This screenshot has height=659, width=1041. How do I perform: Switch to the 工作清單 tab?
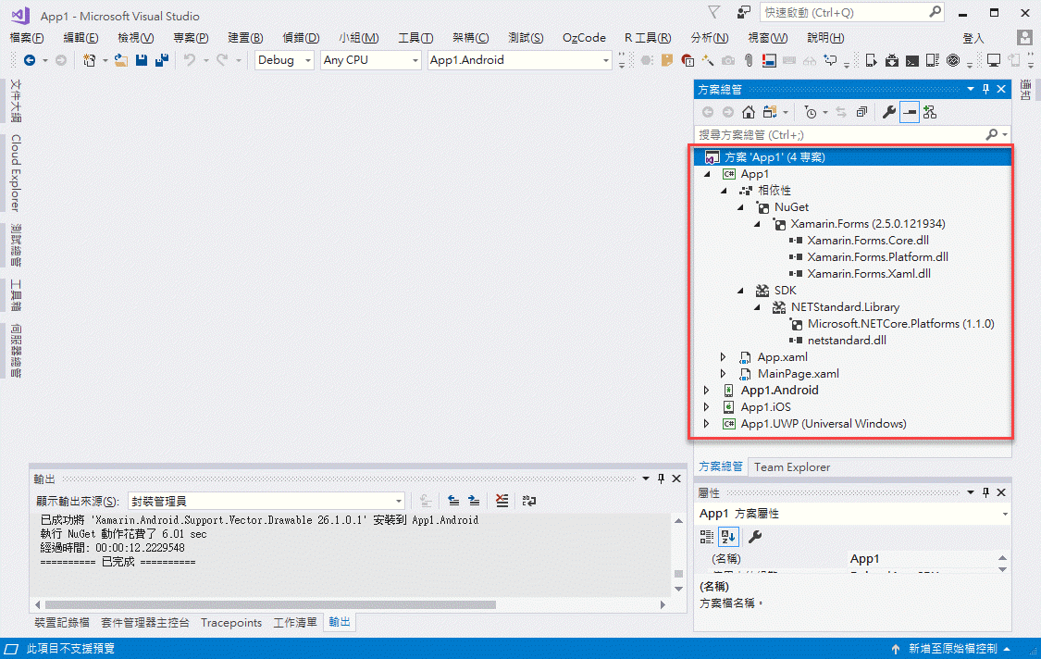(x=295, y=623)
